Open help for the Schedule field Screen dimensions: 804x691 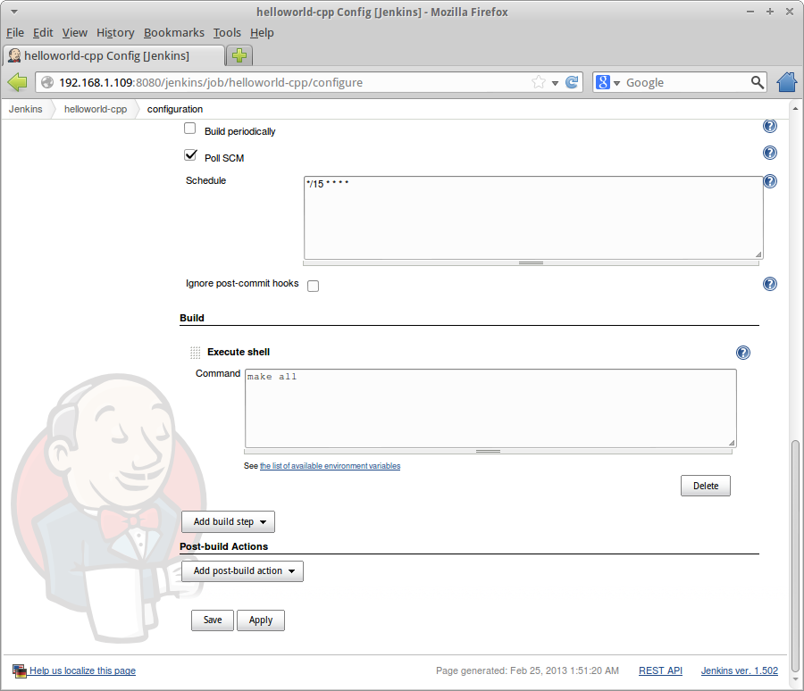click(770, 181)
